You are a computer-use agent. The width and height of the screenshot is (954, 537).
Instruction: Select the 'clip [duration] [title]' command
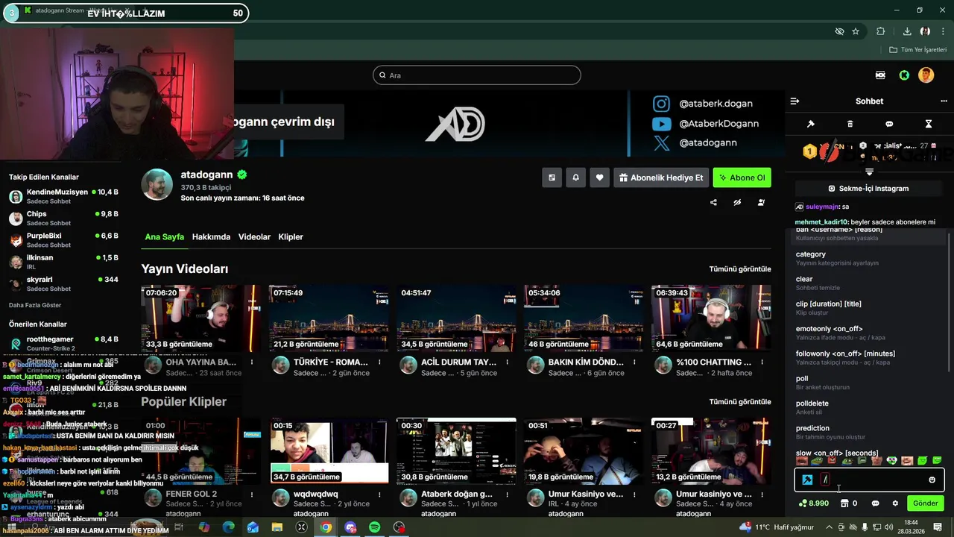(868, 307)
